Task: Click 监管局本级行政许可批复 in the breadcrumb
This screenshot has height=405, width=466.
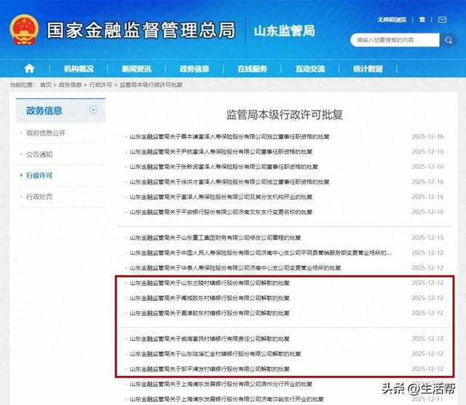Action: coord(151,84)
